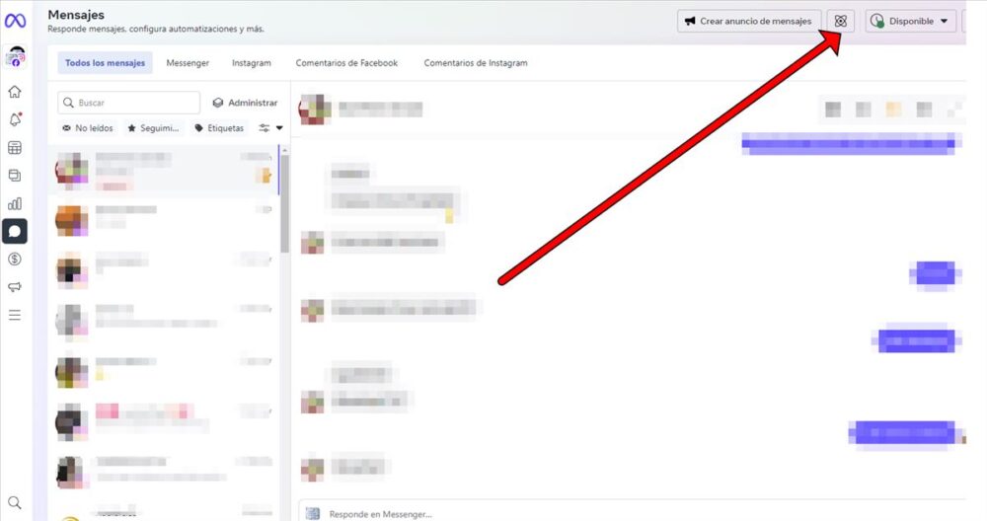Image resolution: width=987 pixels, height=521 pixels.
Task: Switch to Todos los mensajes tab
Action: [x=106, y=63]
